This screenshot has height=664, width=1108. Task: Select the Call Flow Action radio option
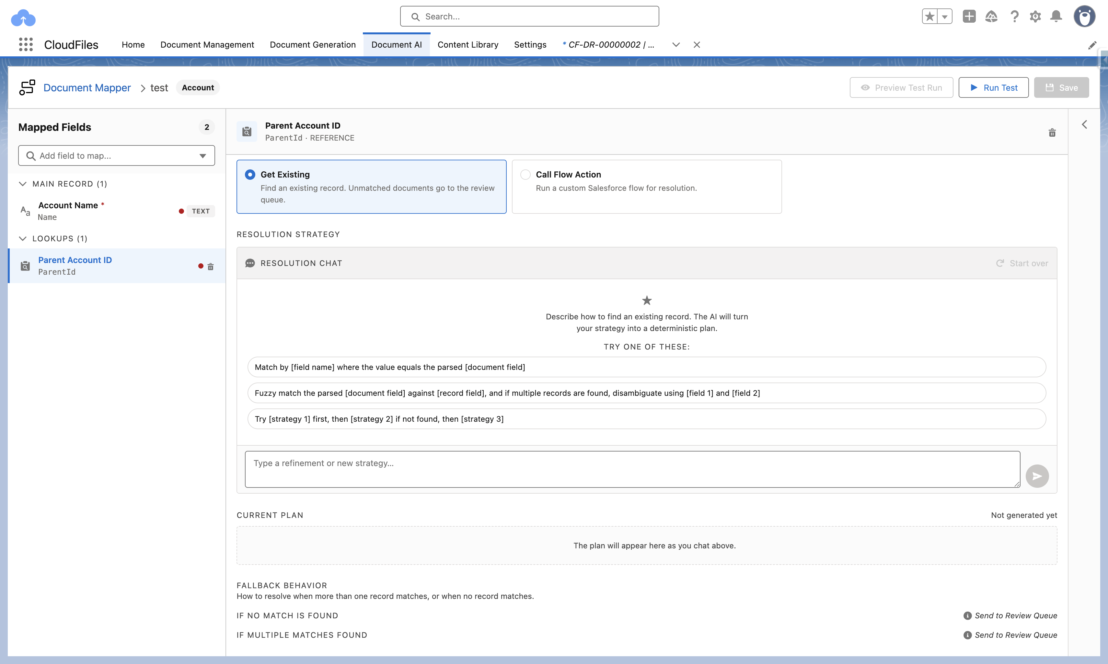(x=525, y=175)
